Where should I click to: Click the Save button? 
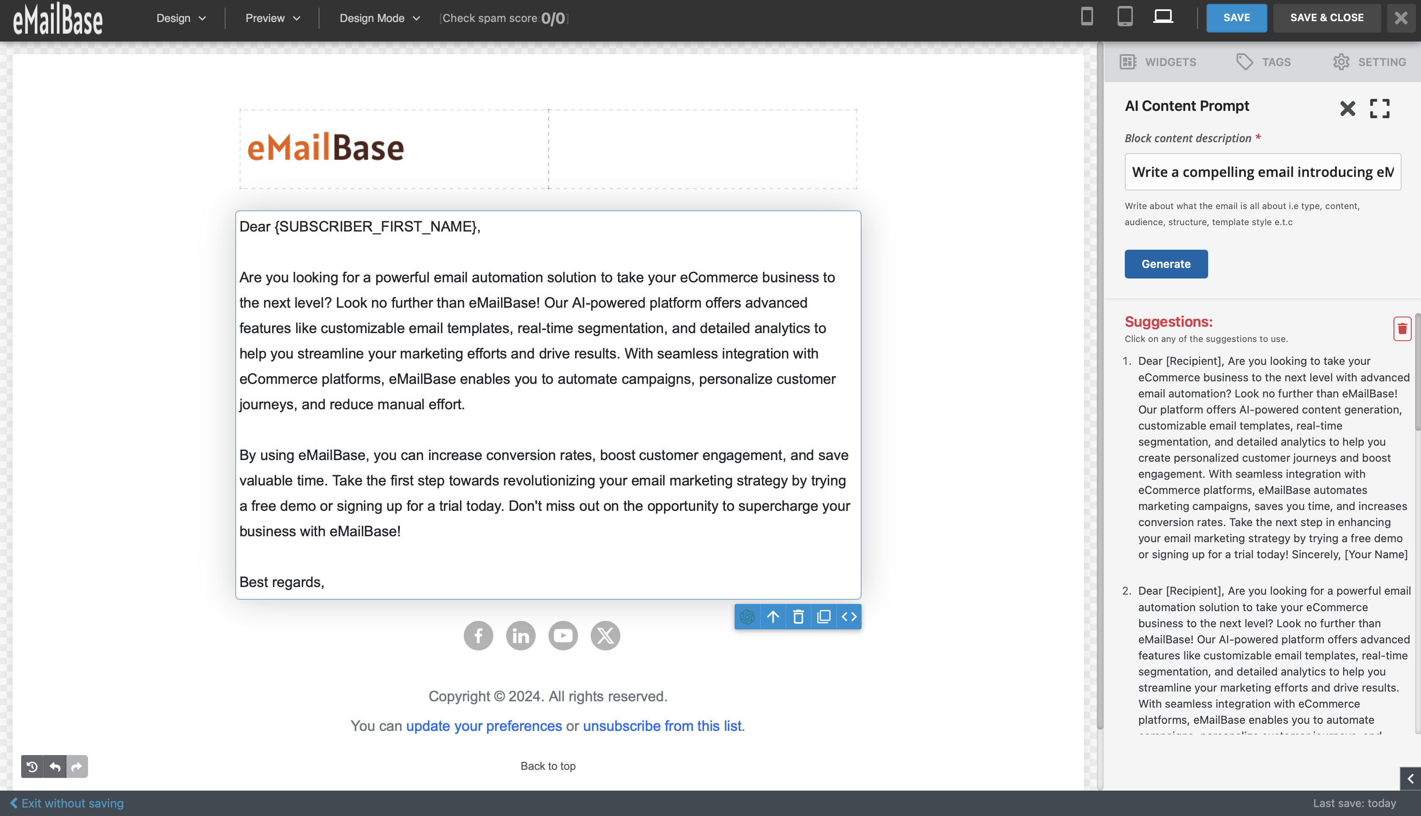[x=1236, y=18]
